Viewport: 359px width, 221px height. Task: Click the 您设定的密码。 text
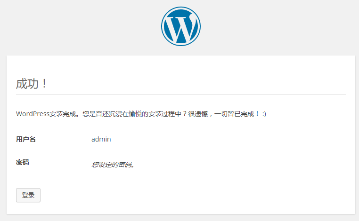(113, 165)
